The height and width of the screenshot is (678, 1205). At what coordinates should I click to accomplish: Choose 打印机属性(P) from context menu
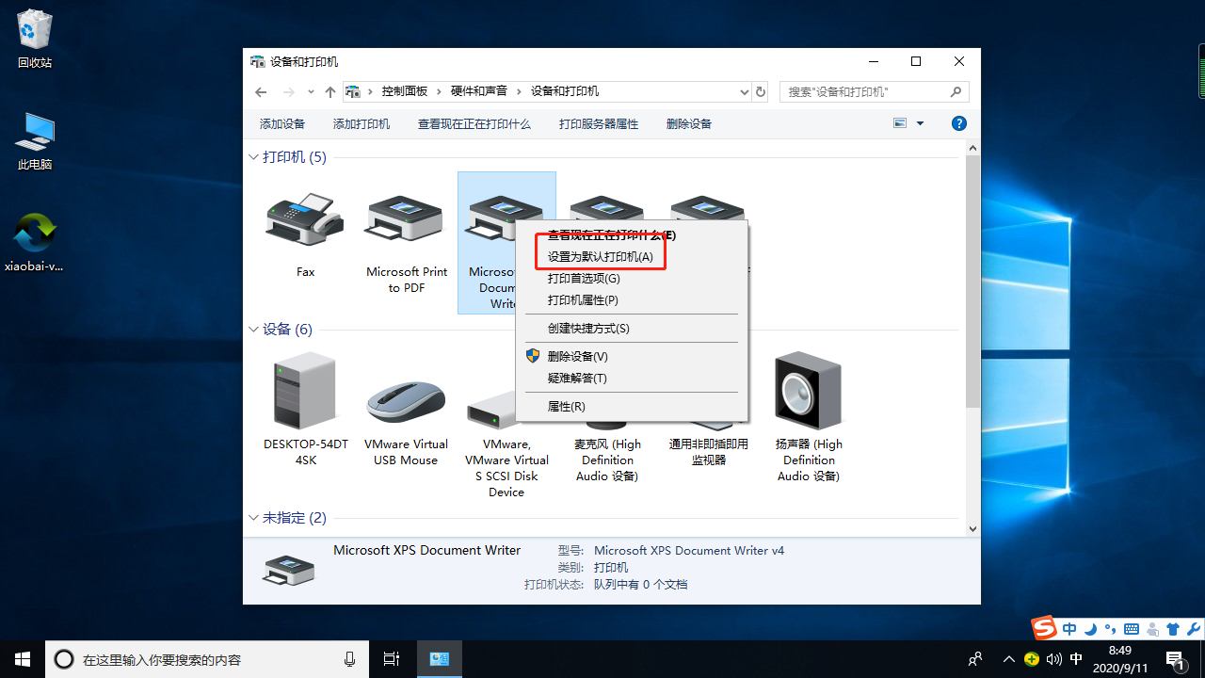click(x=633, y=300)
